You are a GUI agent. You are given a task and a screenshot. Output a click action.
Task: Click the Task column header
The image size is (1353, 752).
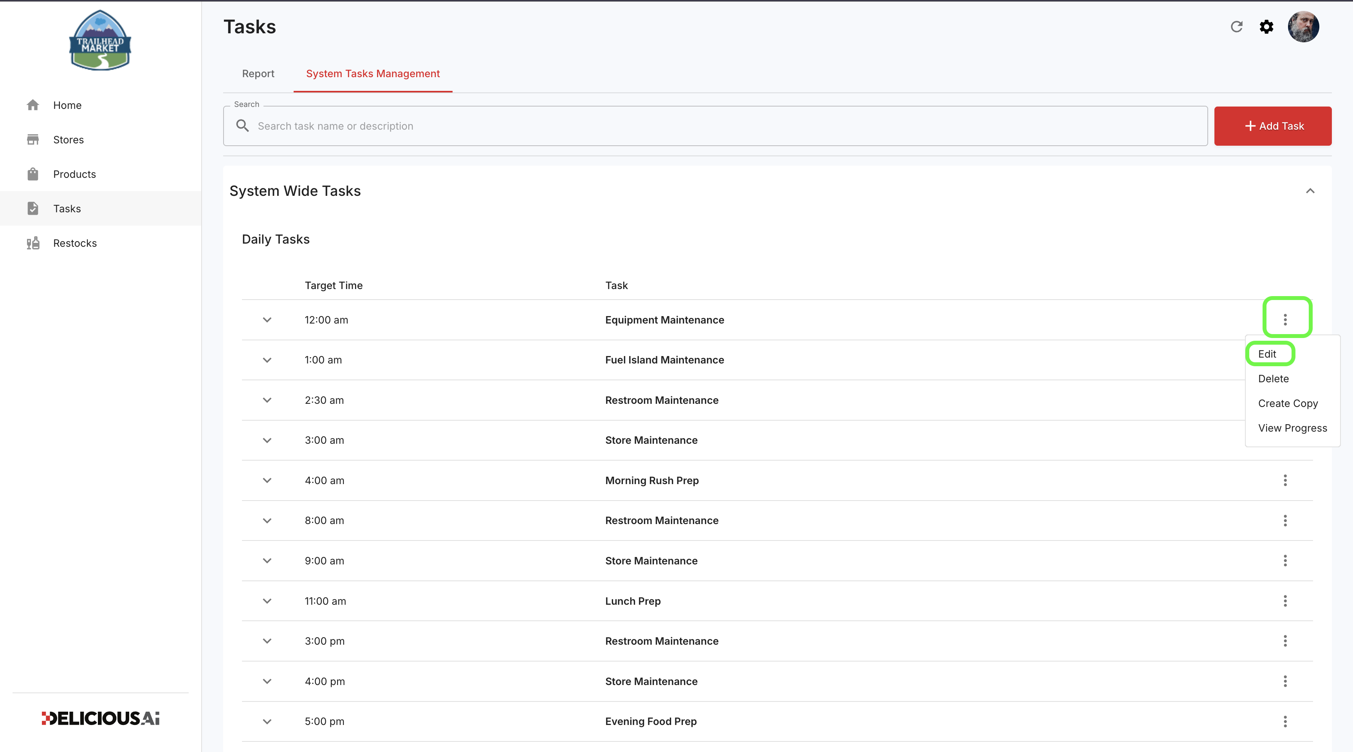coord(616,286)
